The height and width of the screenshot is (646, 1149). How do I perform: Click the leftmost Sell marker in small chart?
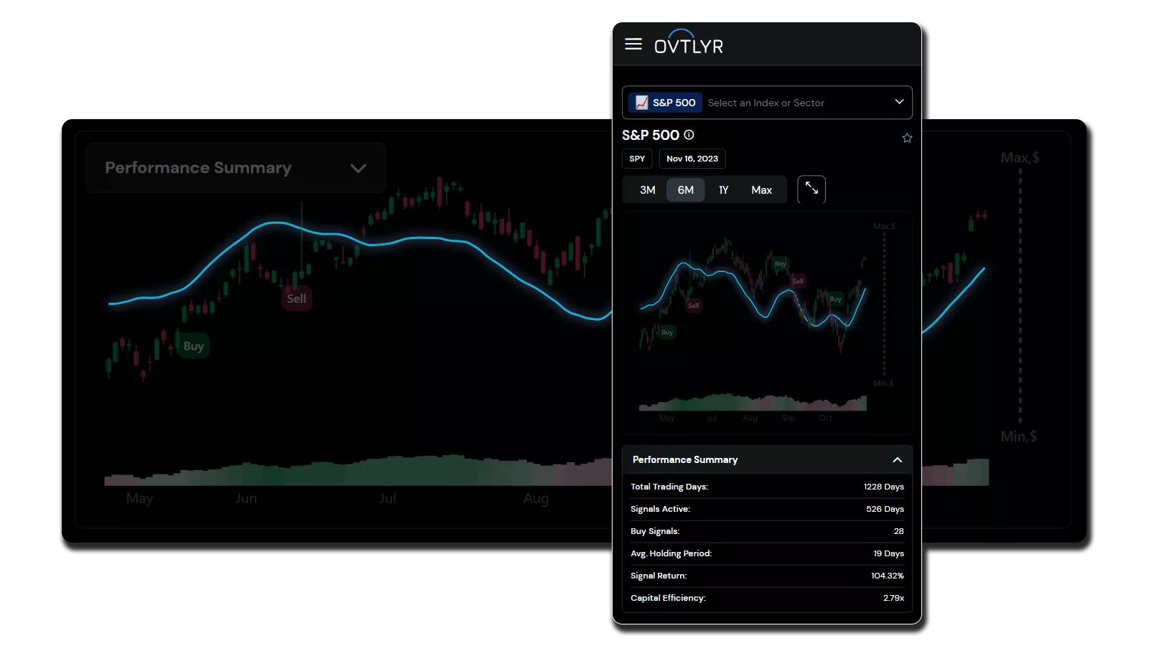pos(693,306)
